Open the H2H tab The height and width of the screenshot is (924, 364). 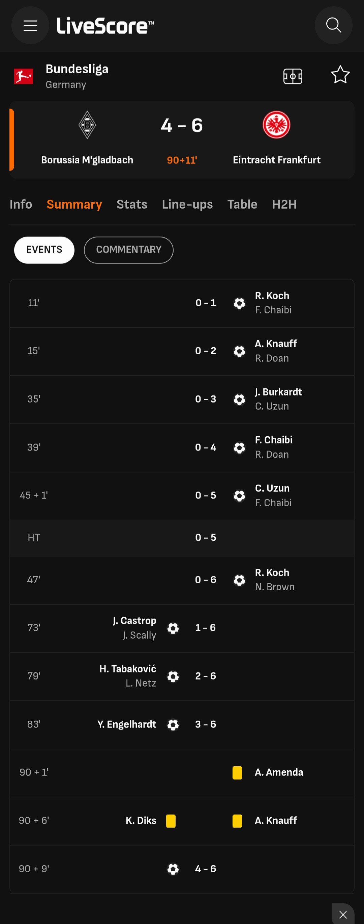[284, 204]
